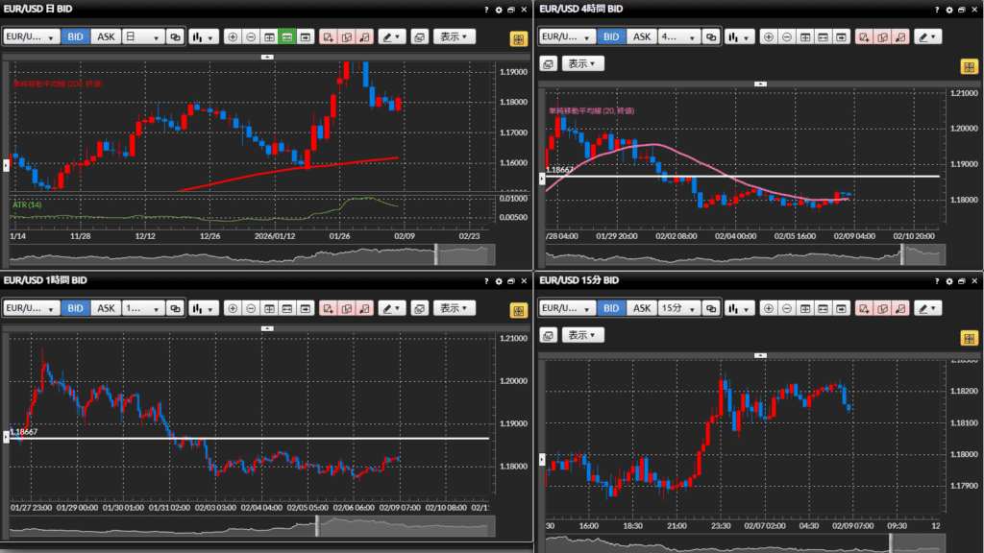Click the first pink order icon on daily chart
The image size is (984, 553).
tap(328, 37)
